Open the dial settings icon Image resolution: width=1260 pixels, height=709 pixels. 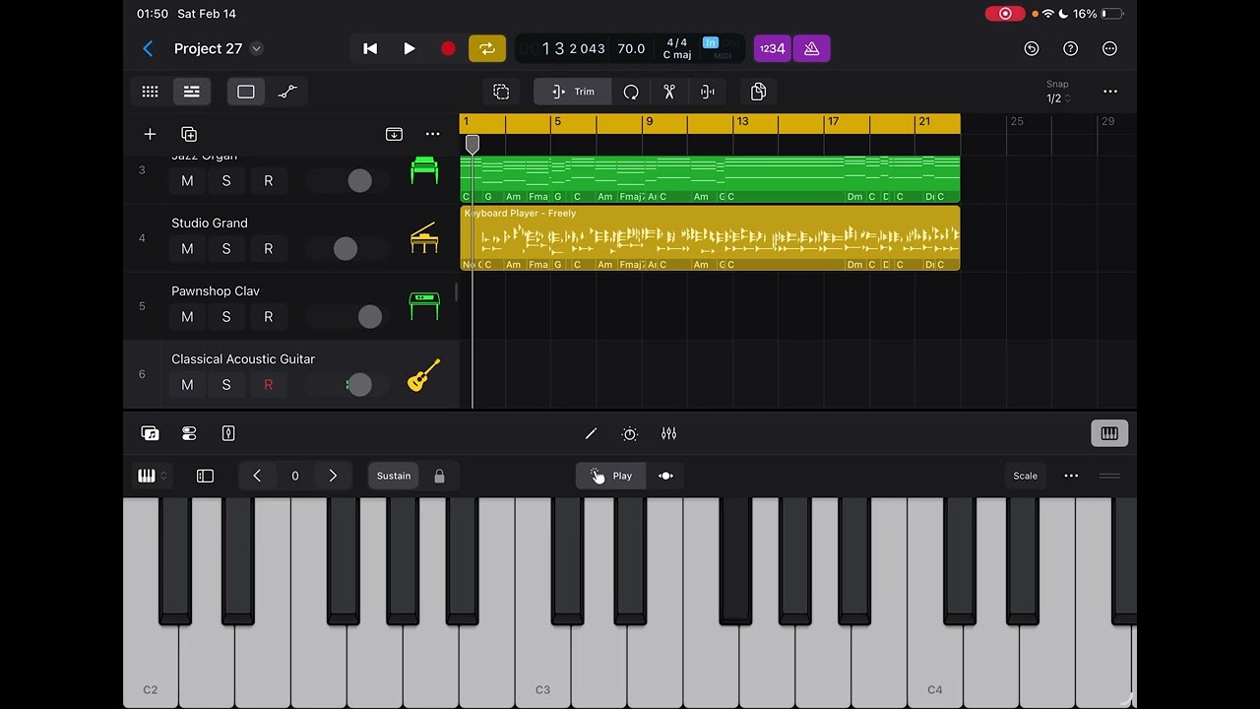pyautogui.click(x=630, y=433)
